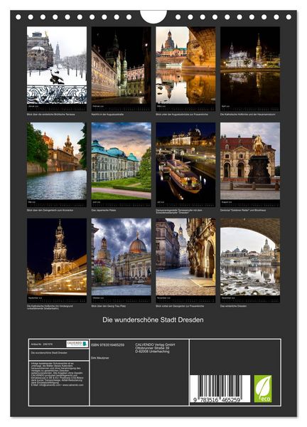Image resolution: width=307 pixels, height=427 pixels.
Task: Click the 'Ottobrunner Straße 39' address line
Action: pyautogui.click(x=152, y=348)
